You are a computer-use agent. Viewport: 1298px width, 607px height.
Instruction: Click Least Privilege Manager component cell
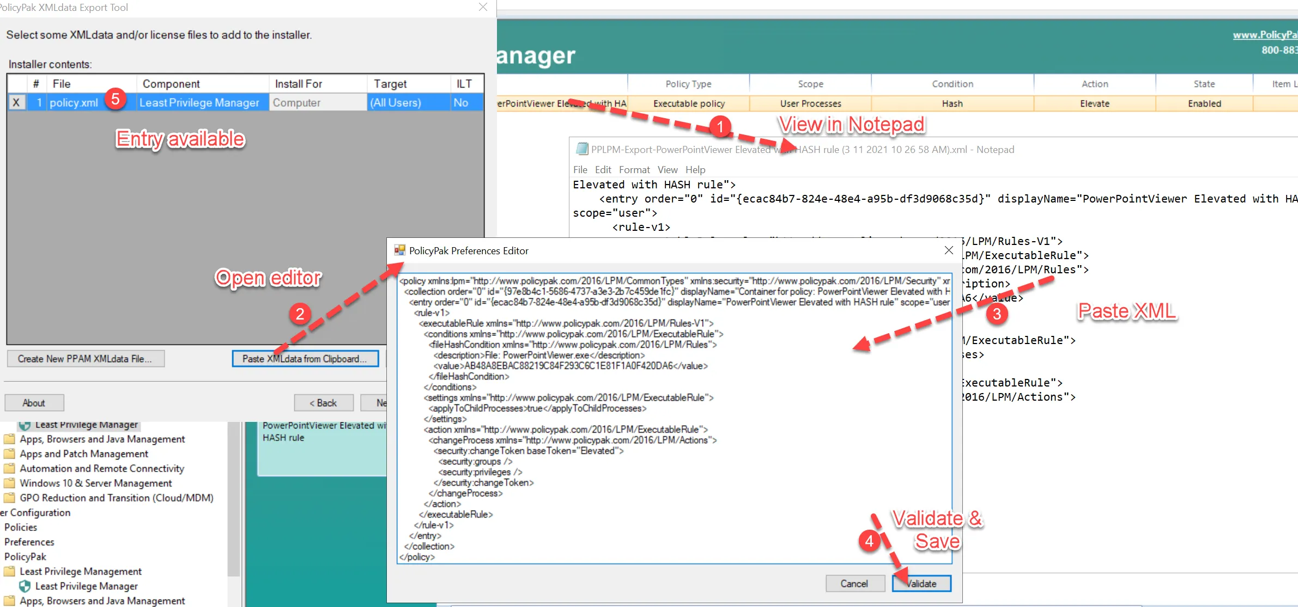202,102
